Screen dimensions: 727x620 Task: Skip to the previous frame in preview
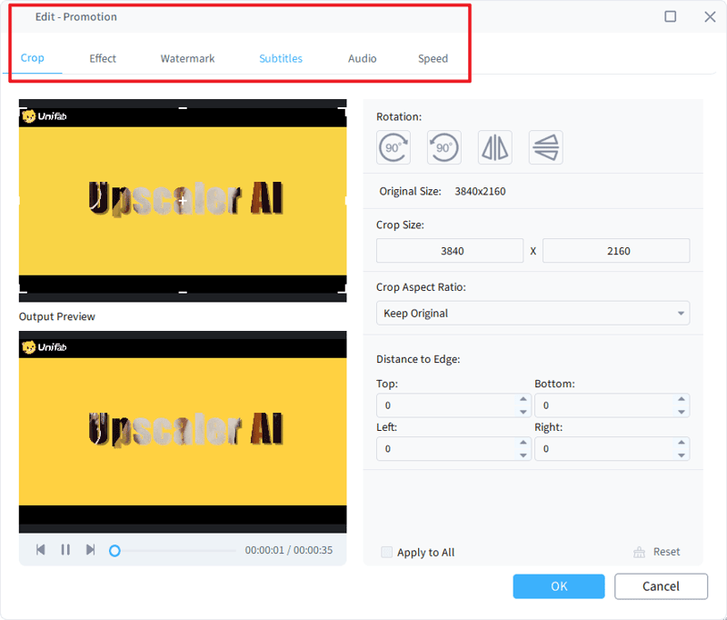(x=40, y=549)
